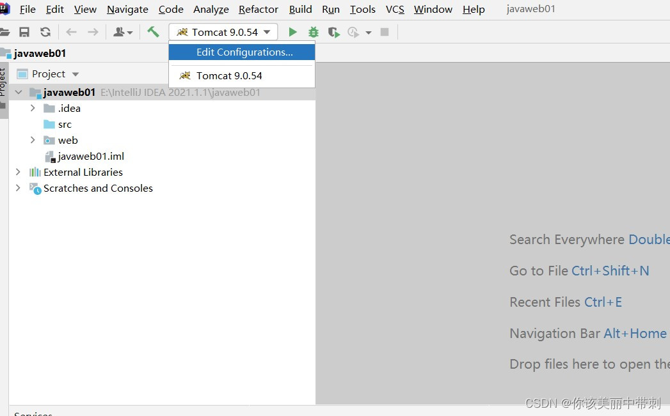Open the Navigate menu
Screen dimensions: 670x416
(127, 10)
